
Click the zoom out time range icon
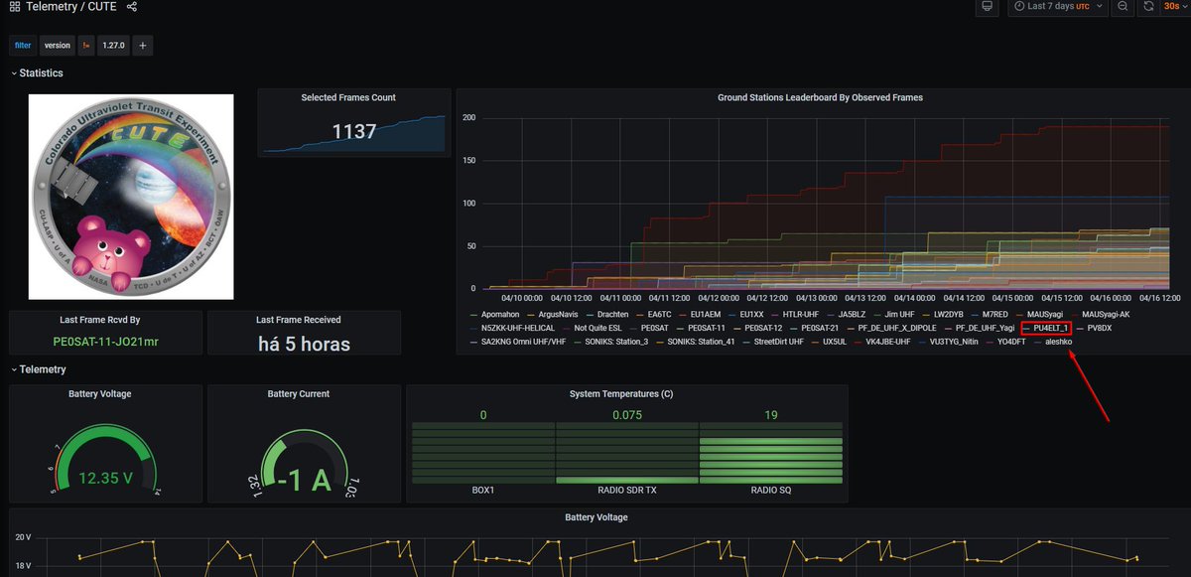click(x=1123, y=6)
